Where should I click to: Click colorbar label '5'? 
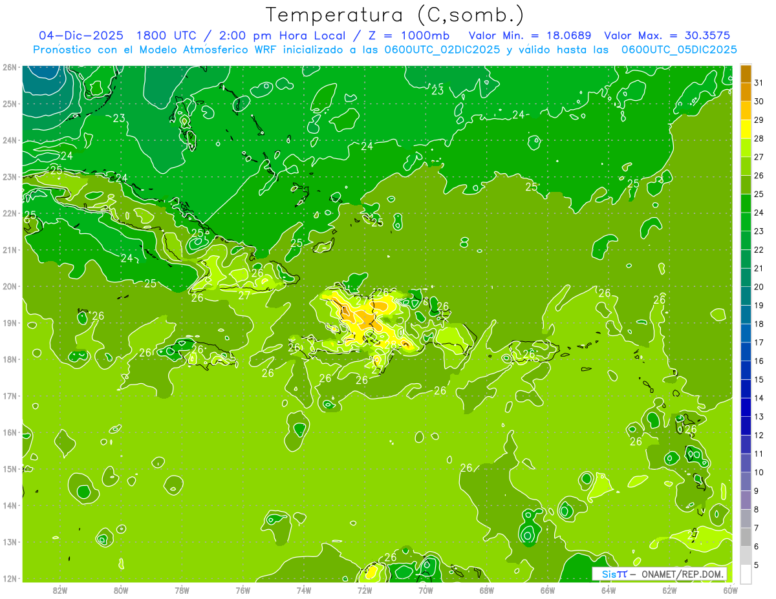point(757,565)
